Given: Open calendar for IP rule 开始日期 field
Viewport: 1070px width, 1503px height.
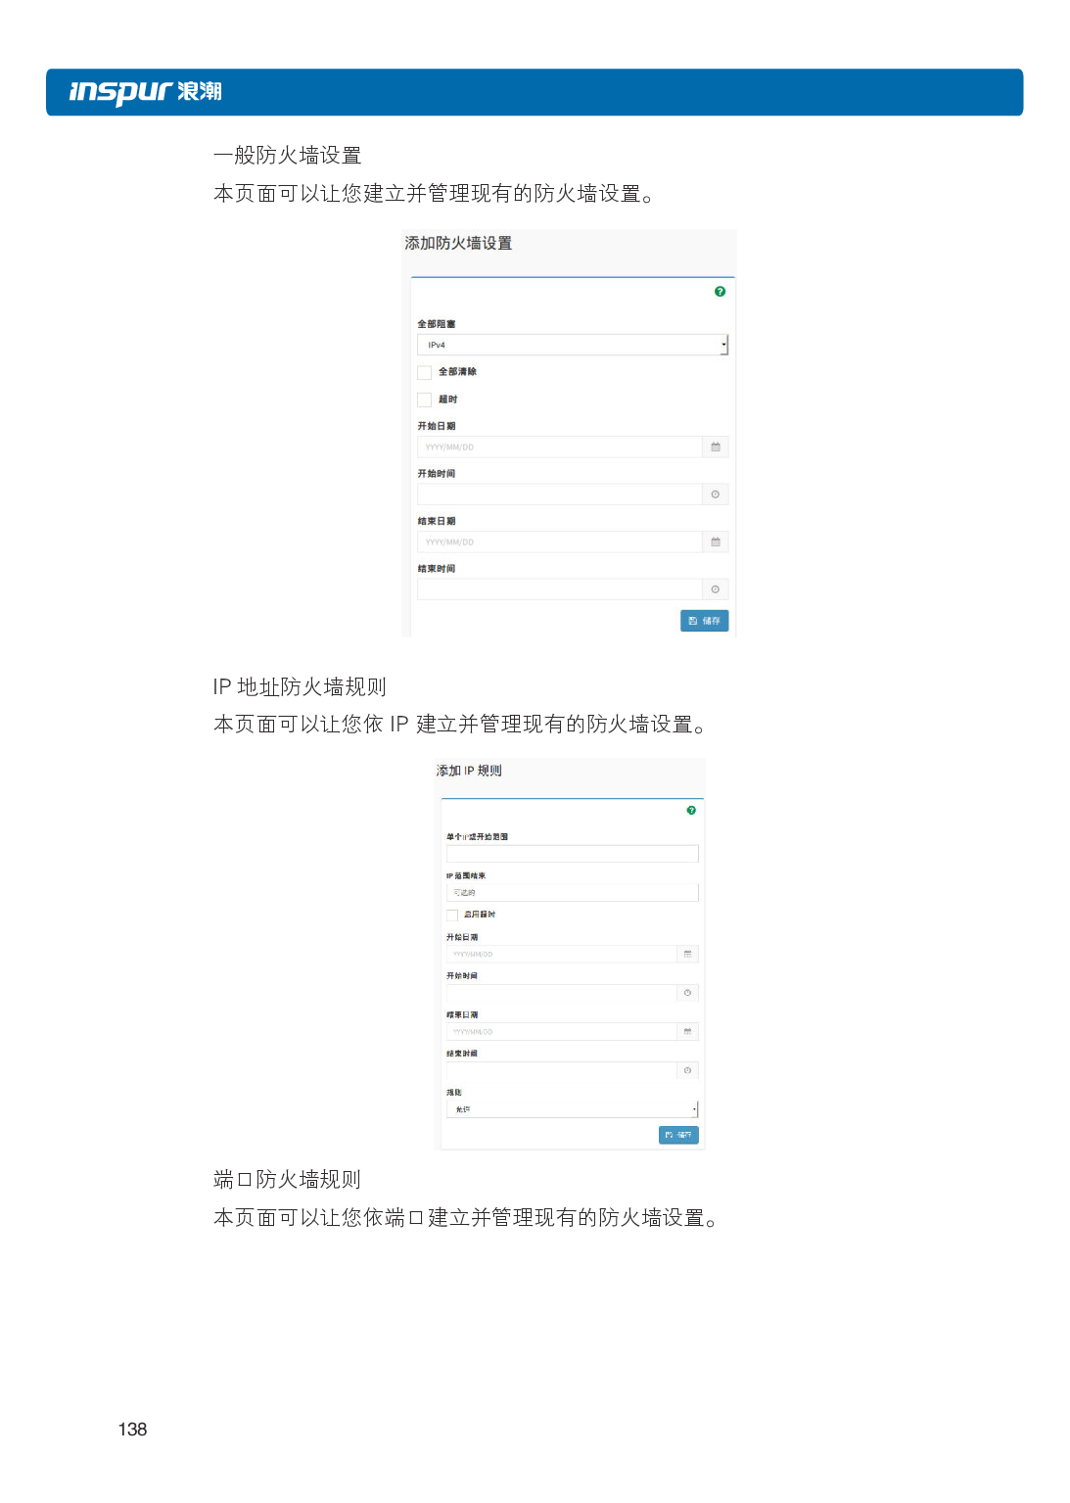Looking at the screenshot, I should point(687,954).
